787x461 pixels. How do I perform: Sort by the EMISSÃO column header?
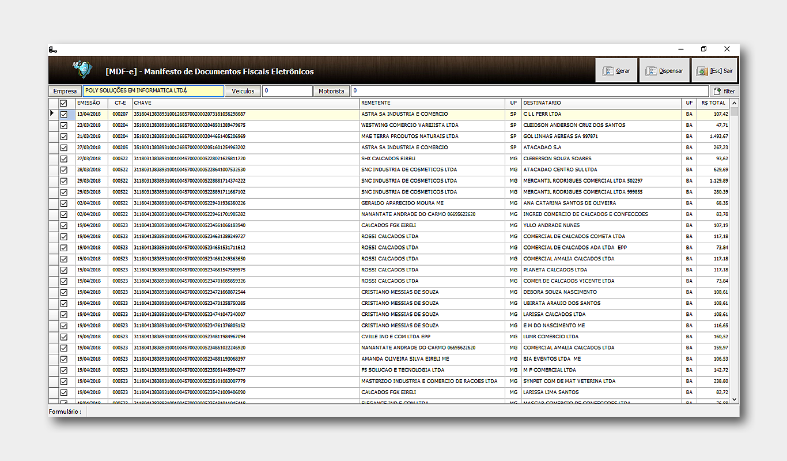(92, 103)
